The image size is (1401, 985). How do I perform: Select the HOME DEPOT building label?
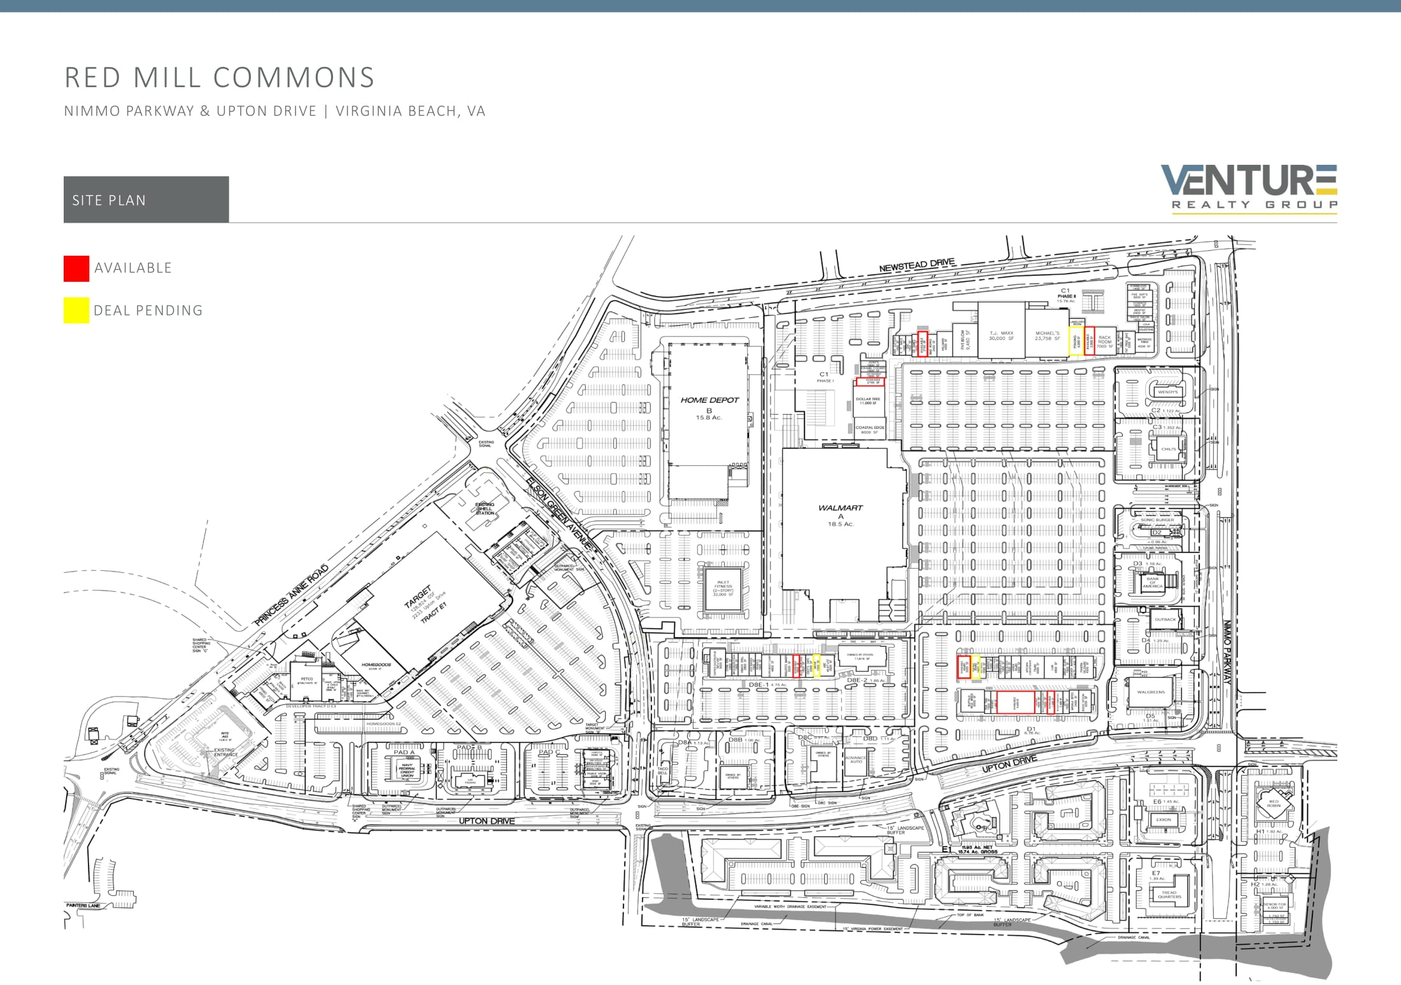pos(709,400)
